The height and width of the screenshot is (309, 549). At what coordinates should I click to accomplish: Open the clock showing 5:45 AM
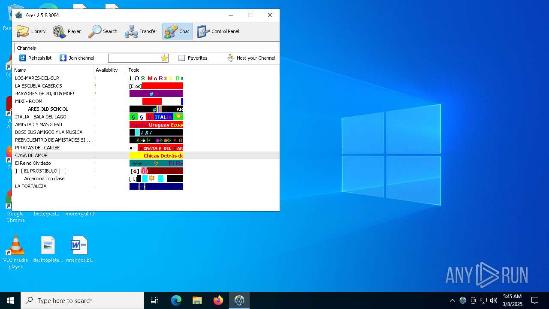[x=512, y=300]
